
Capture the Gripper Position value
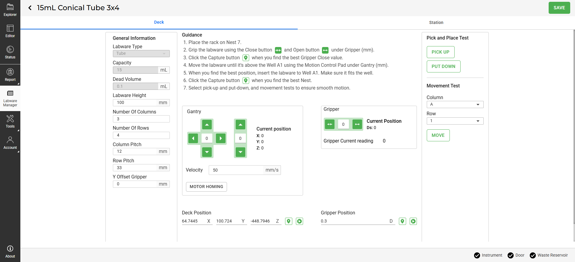(x=402, y=221)
